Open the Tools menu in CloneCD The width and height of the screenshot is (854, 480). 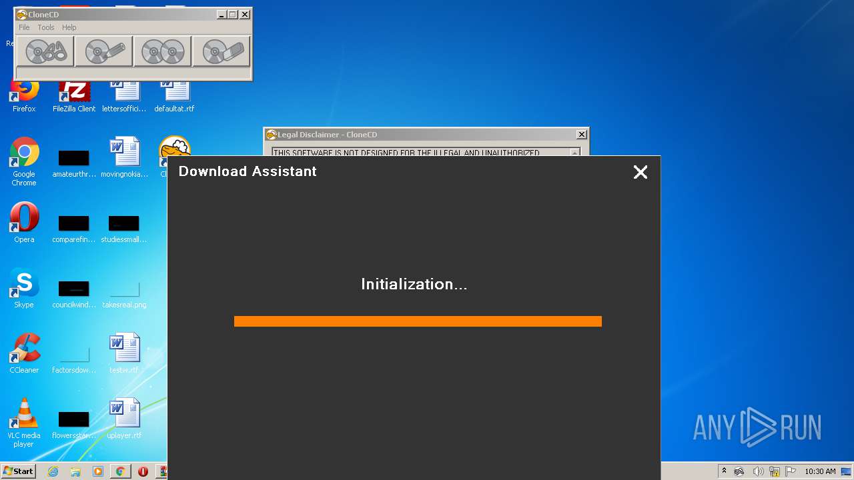pos(46,27)
